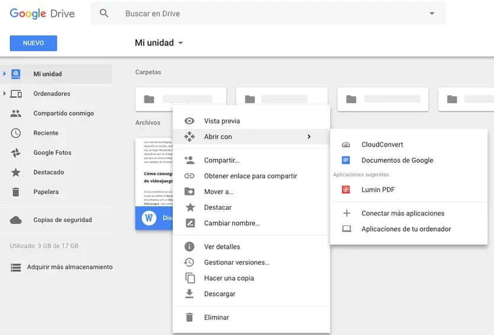This screenshot has height=335, width=494.
Task: Click the Vista previa eye icon
Action: coord(189,121)
